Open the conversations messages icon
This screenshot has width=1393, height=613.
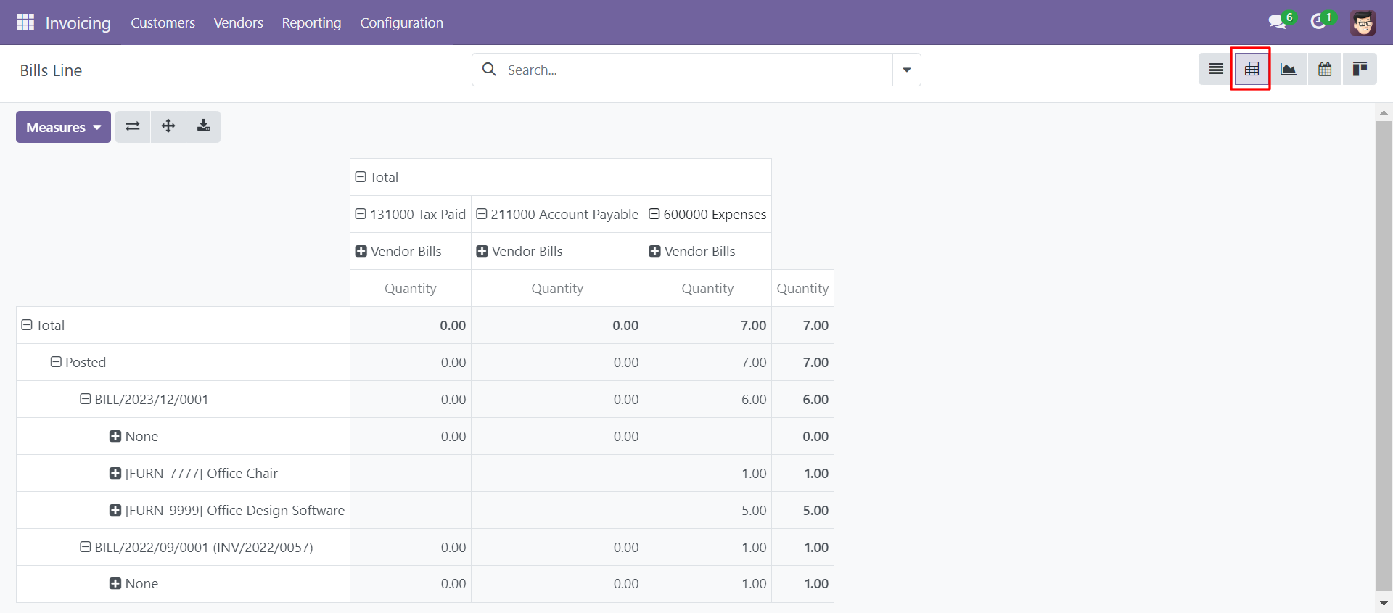pos(1277,22)
